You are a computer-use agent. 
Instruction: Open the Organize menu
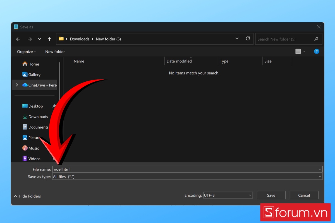tap(26, 52)
